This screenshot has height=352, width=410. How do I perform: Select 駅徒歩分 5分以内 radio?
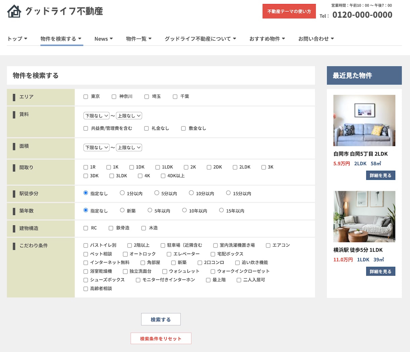(x=157, y=193)
